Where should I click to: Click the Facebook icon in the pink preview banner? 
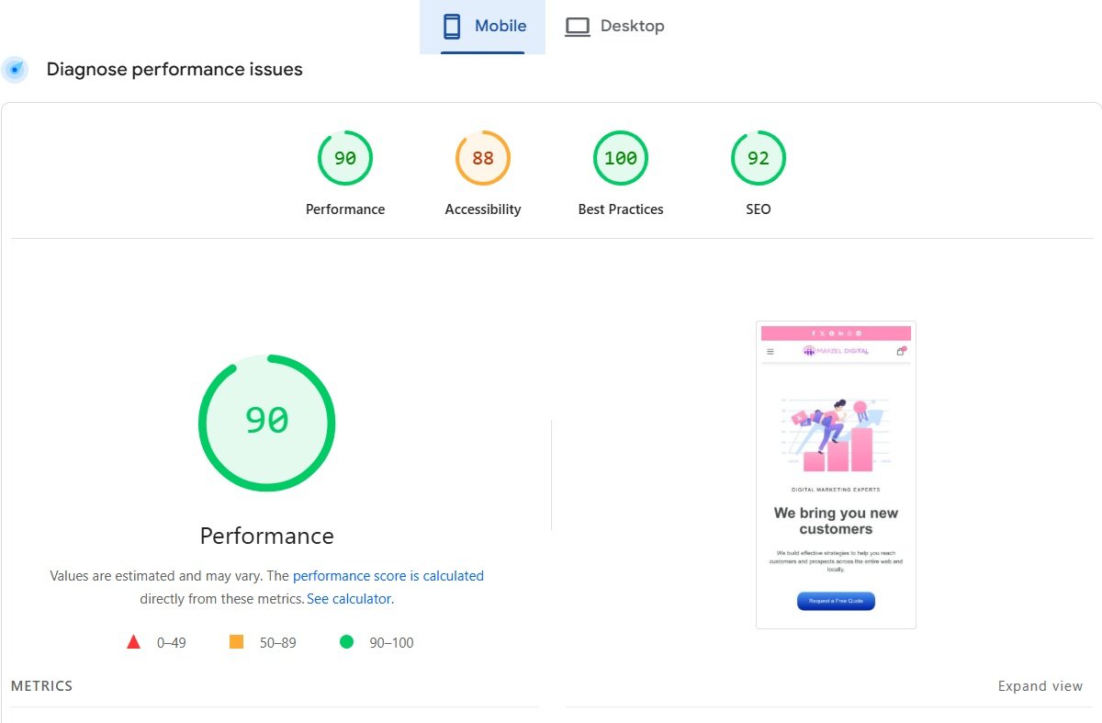click(814, 333)
